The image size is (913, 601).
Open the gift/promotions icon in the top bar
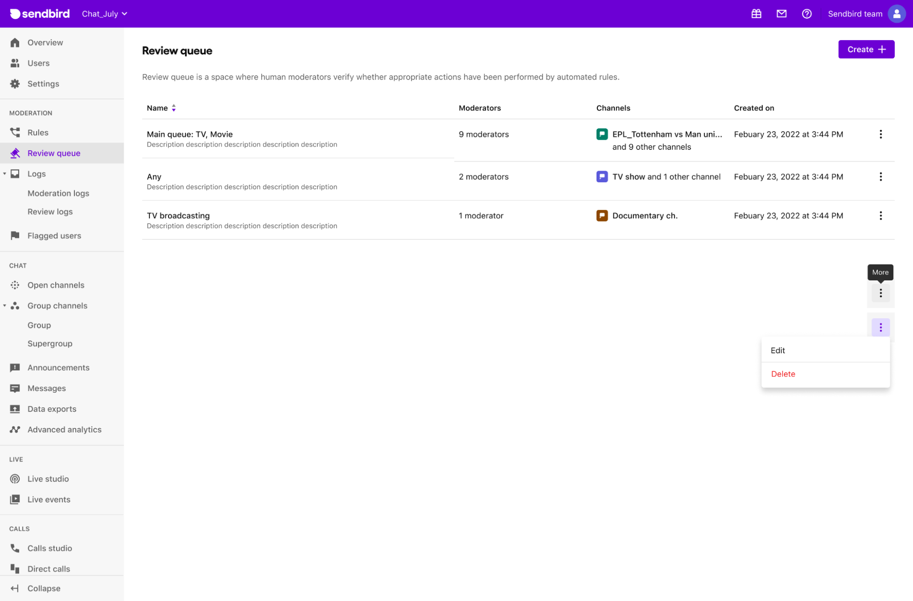[756, 14]
